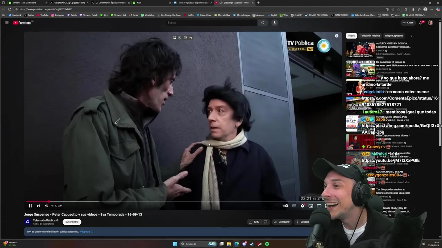Open YouTube notifications bell

pos(421,23)
